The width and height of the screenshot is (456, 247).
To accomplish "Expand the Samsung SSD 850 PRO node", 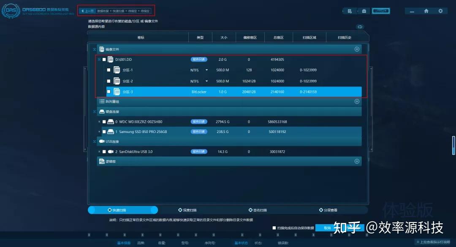I will pos(99,131).
